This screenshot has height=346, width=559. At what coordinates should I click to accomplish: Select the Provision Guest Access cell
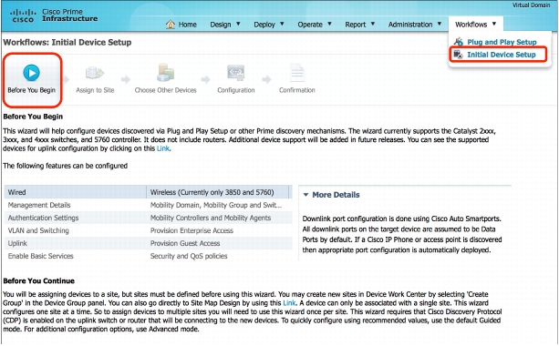[219, 243]
